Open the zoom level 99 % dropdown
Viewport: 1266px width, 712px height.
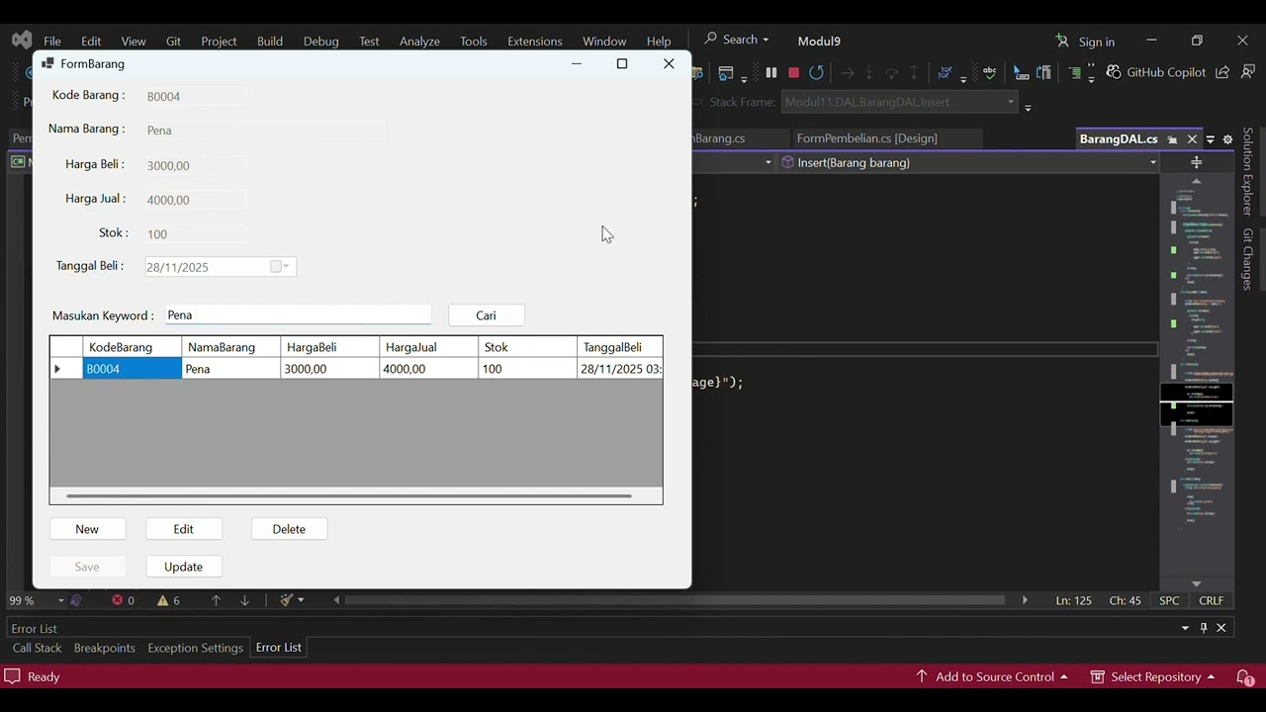60,600
